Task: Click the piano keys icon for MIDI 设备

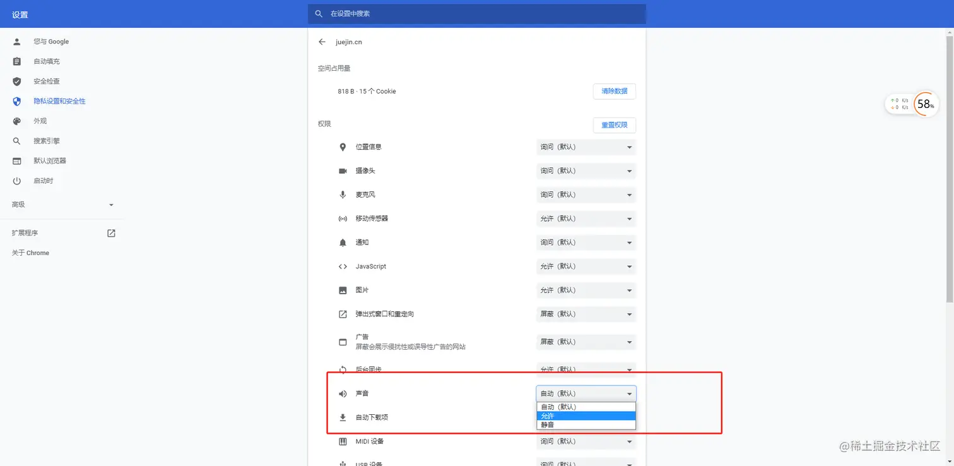Action: 343,441
